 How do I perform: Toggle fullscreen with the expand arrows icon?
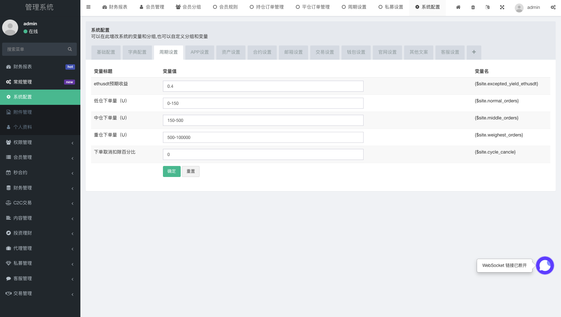tap(502, 7)
